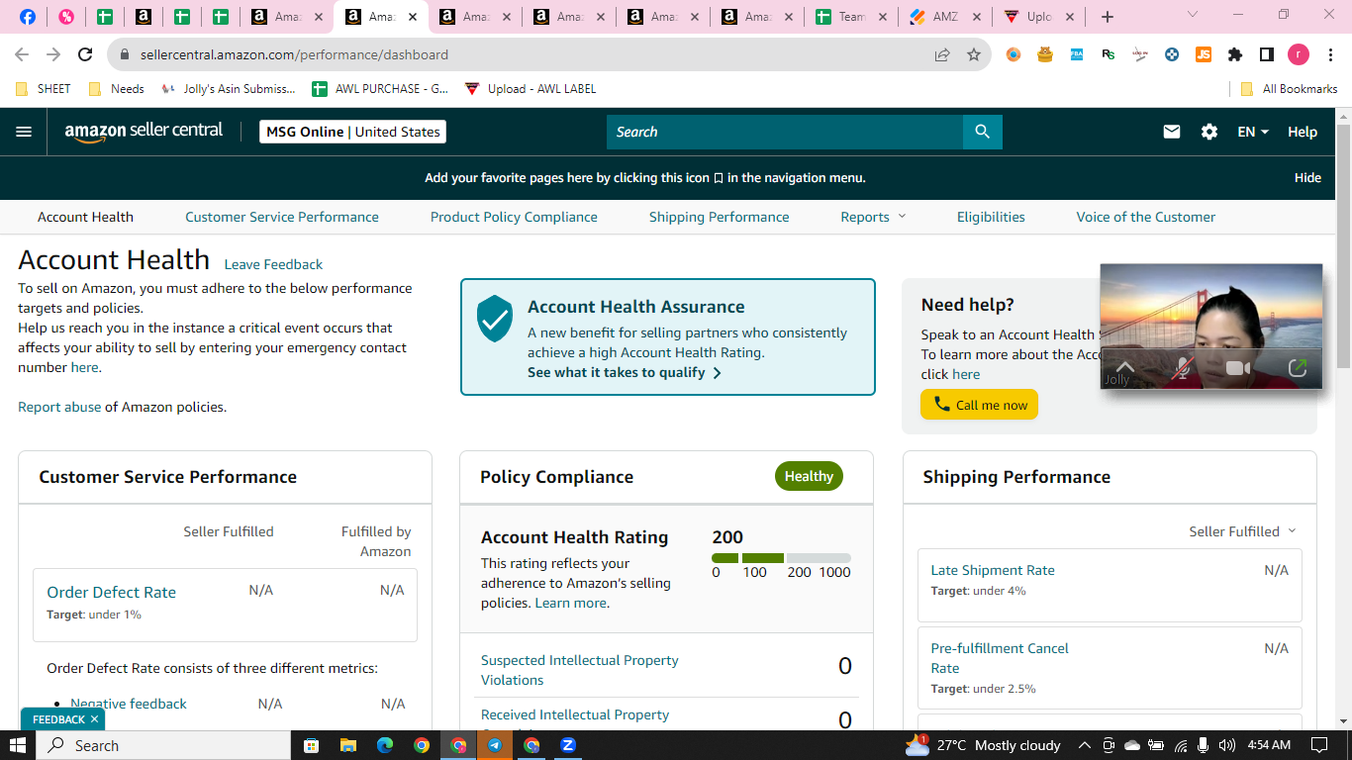Click the browser forward arrow
1352x760 pixels.
53,54
